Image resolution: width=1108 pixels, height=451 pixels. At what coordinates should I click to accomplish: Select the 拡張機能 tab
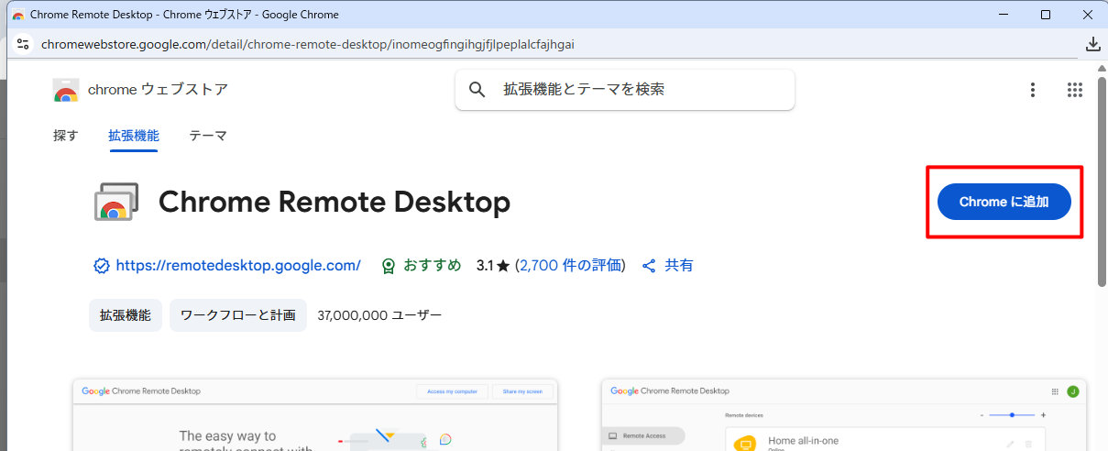point(134,136)
